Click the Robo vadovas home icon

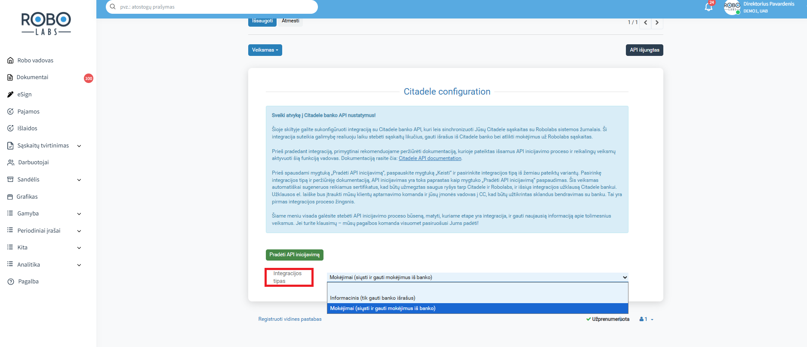10,61
